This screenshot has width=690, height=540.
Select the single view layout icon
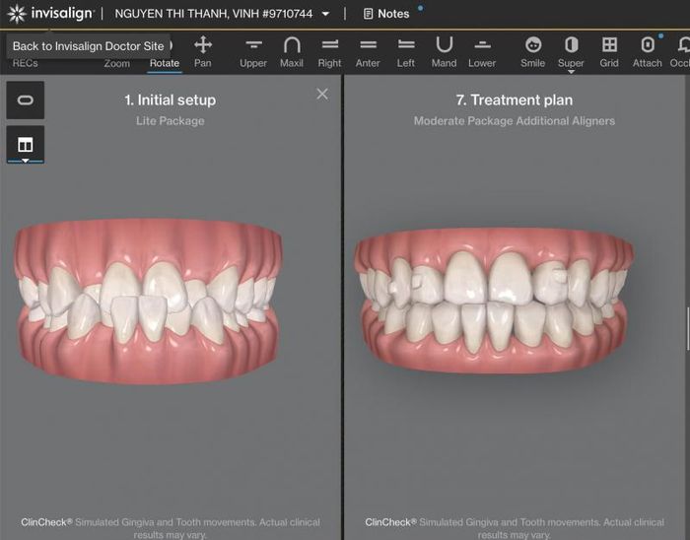25,100
